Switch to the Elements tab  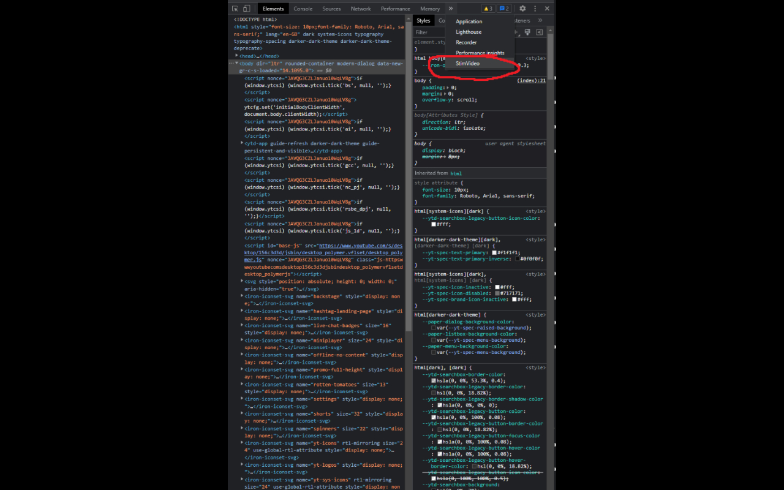[273, 9]
